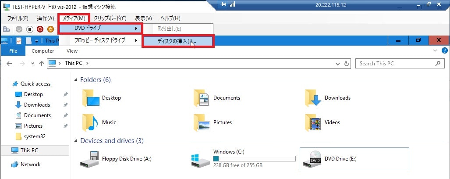Select the Pictures folder icon in main pane
Image resolution: width=450 pixels, height=179 pixels.
[202, 122]
